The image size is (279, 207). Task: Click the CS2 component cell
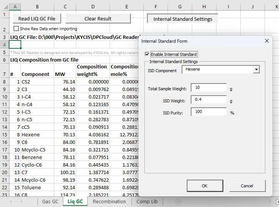coord(38,82)
